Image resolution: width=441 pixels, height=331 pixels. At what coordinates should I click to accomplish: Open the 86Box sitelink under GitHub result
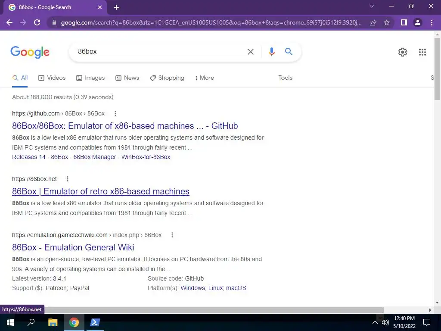click(x=59, y=157)
